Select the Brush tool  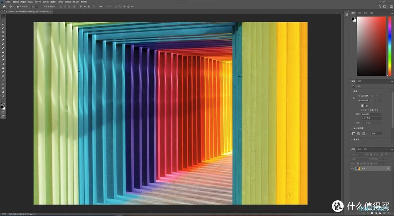point(3,48)
